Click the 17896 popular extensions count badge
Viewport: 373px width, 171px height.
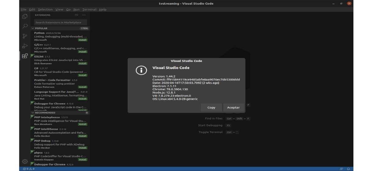tap(84, 28)
